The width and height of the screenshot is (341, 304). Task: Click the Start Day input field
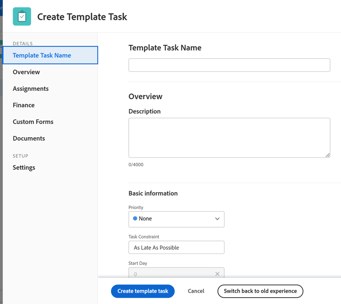170,274
